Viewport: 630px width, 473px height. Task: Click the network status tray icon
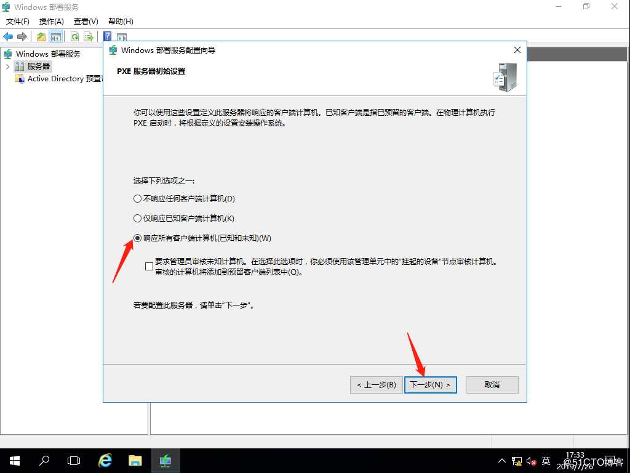point(517,461)
